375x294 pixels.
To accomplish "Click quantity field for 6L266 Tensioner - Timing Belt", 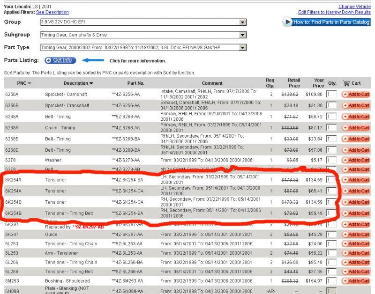I will tap(331, 272).
